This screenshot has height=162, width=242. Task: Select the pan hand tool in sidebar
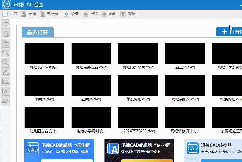point(6,34)
